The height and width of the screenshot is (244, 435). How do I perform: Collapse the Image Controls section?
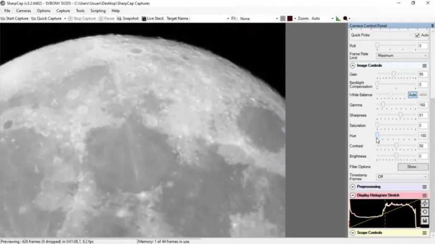coord(352,66)
